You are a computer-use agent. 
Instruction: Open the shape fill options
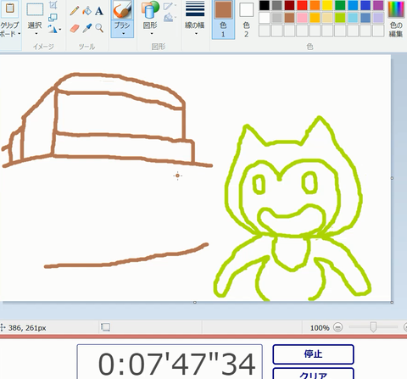[170, 18]
